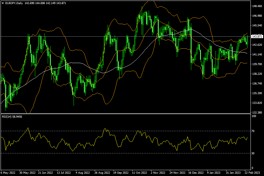Screen dimensions: 264x176
Task: Click the 141.140 price scale label
Action: point(257,54)
